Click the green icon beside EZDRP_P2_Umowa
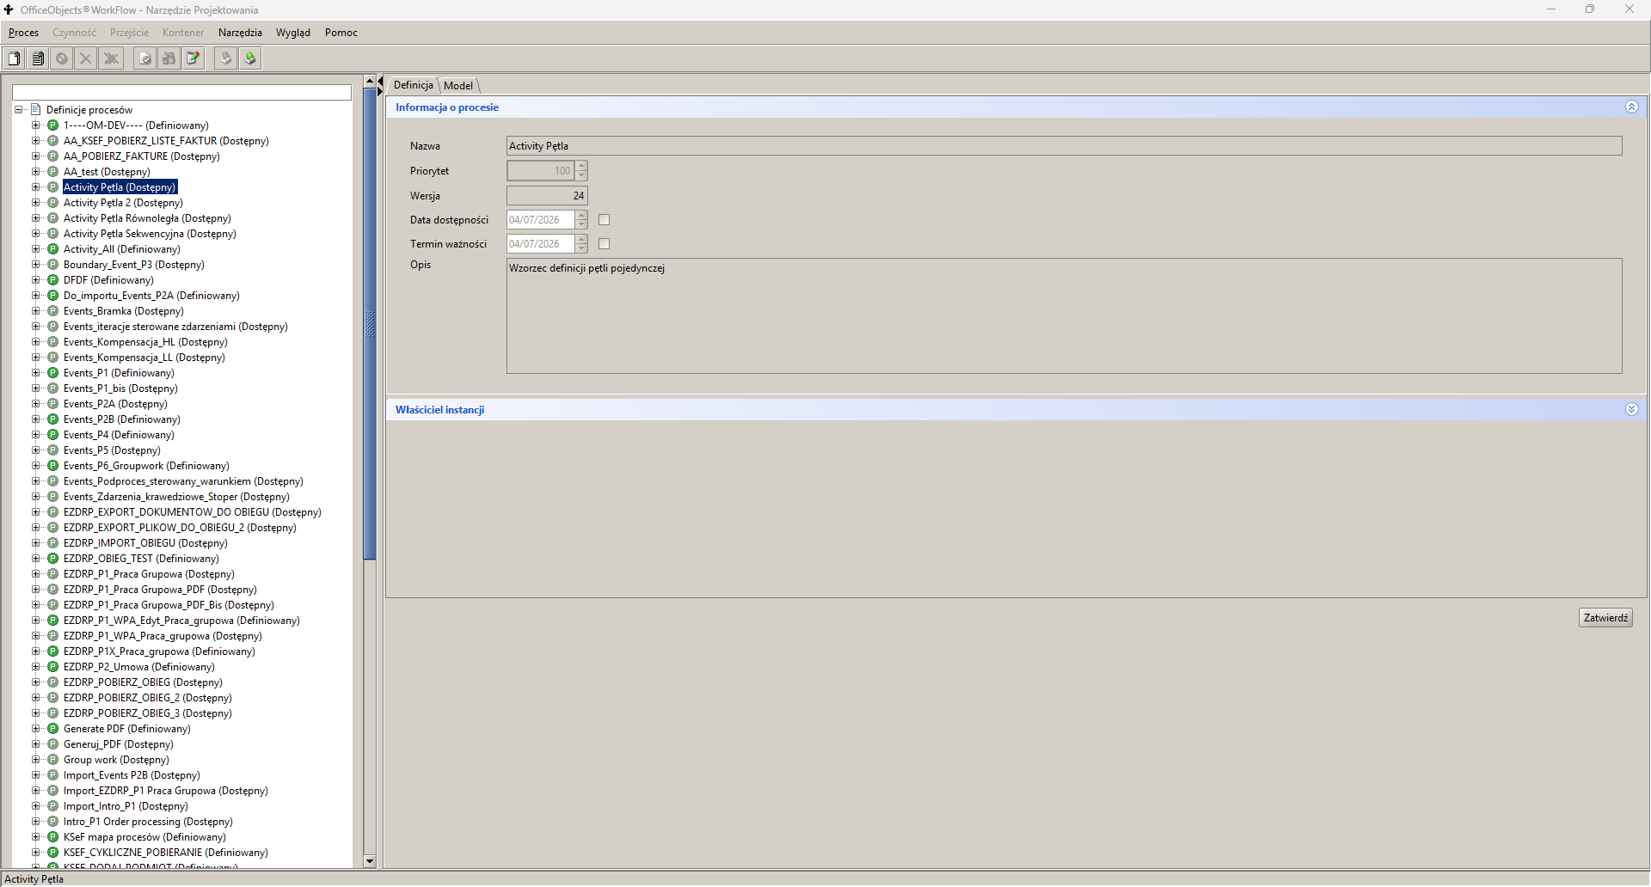 (x=52, y=667)
